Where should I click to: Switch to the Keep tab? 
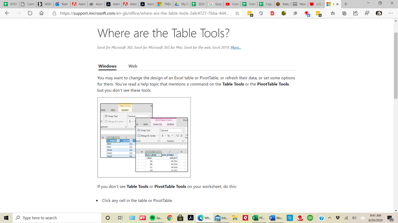(283, 4)
